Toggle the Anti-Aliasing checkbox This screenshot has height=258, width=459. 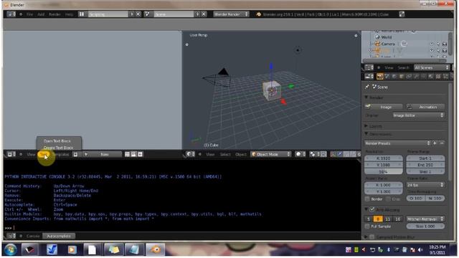click(x=372, y=209)
